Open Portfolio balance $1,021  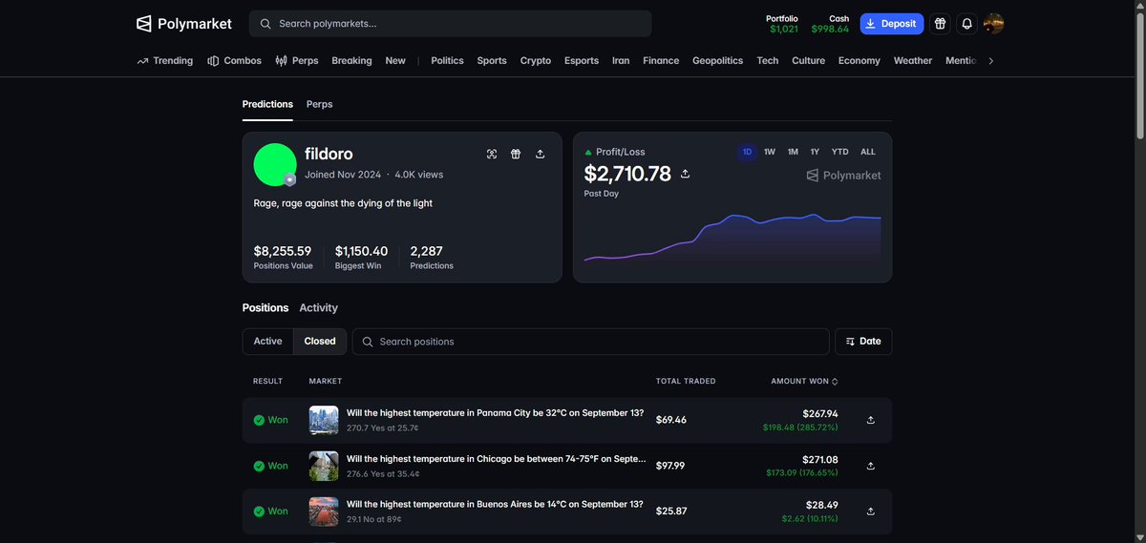[x=783, y=24]
